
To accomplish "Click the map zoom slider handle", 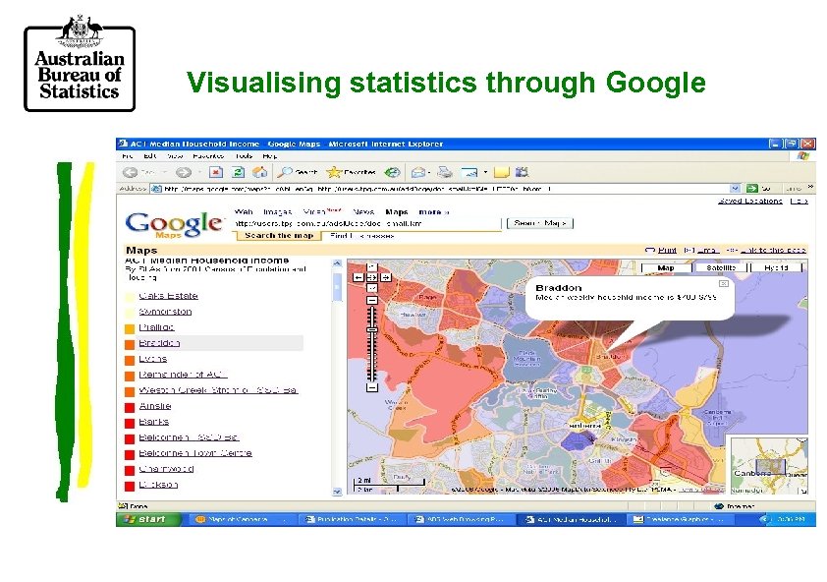I will (x=372, y=329).
